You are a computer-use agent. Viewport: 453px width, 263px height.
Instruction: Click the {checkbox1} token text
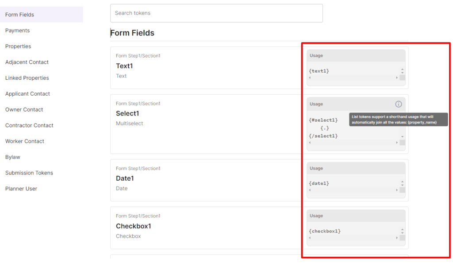(x=325, y=231)
